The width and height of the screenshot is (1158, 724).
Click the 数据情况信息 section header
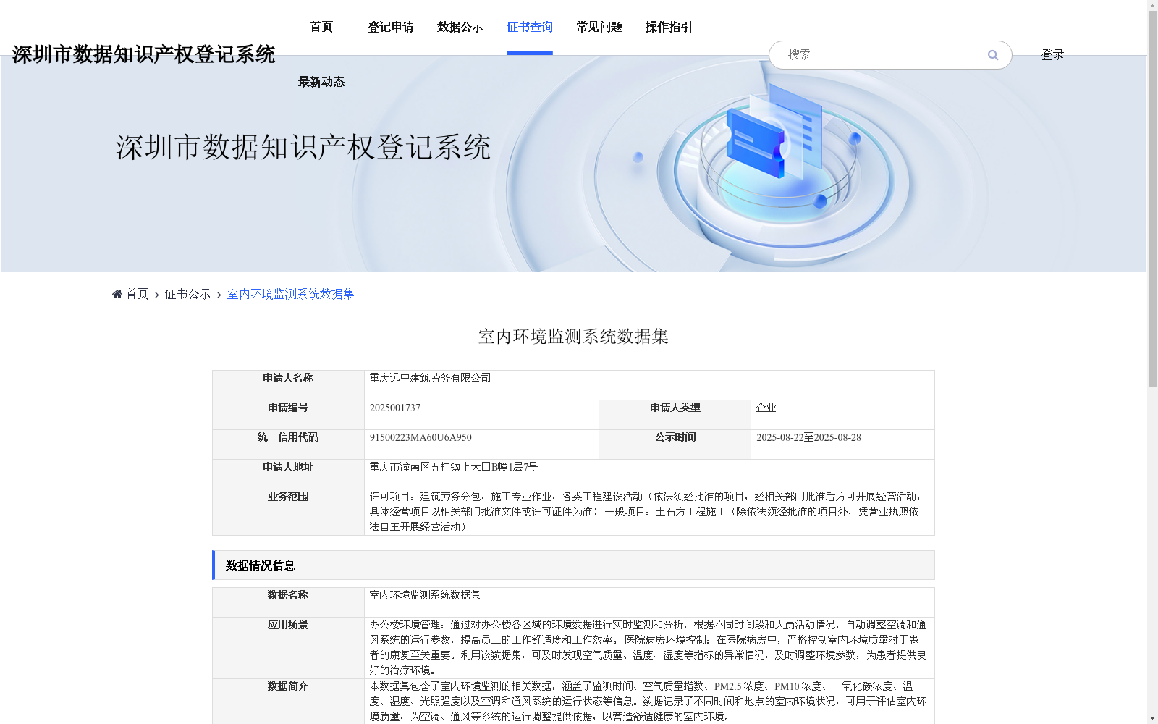[573, 565]
